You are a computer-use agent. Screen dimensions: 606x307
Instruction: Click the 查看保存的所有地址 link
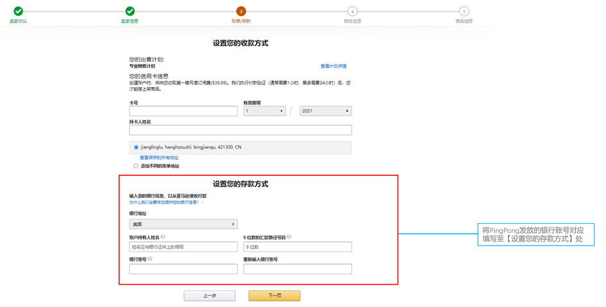point(159,157)
